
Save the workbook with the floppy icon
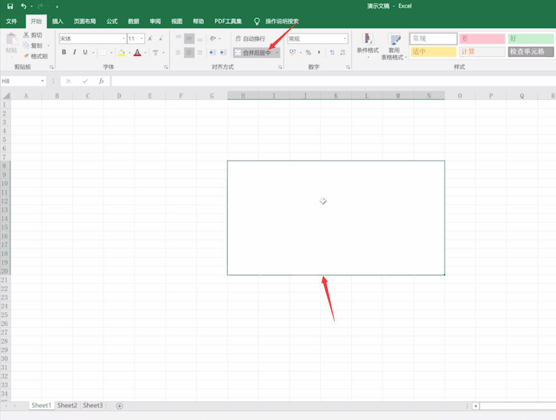[10, 6]
